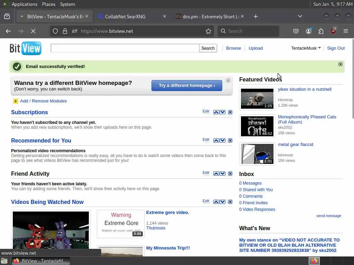Open 0 Messages in Inbox
This screenshot has width=354, height=265.
pyautogui.click(x=250, y=183)
